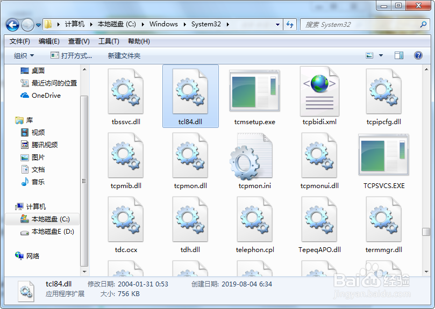The height and width of the screenshot is (309, 435).
Task: Select the tcpmon.ini settings file icon
Action: pos(251,156)
